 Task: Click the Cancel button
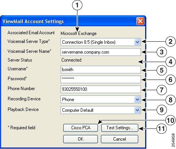120,139
